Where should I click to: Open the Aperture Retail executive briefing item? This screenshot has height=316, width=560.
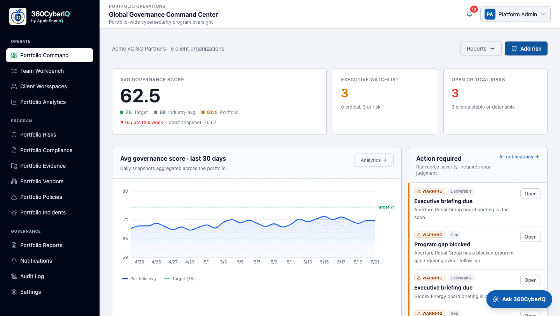click(530, 193)
